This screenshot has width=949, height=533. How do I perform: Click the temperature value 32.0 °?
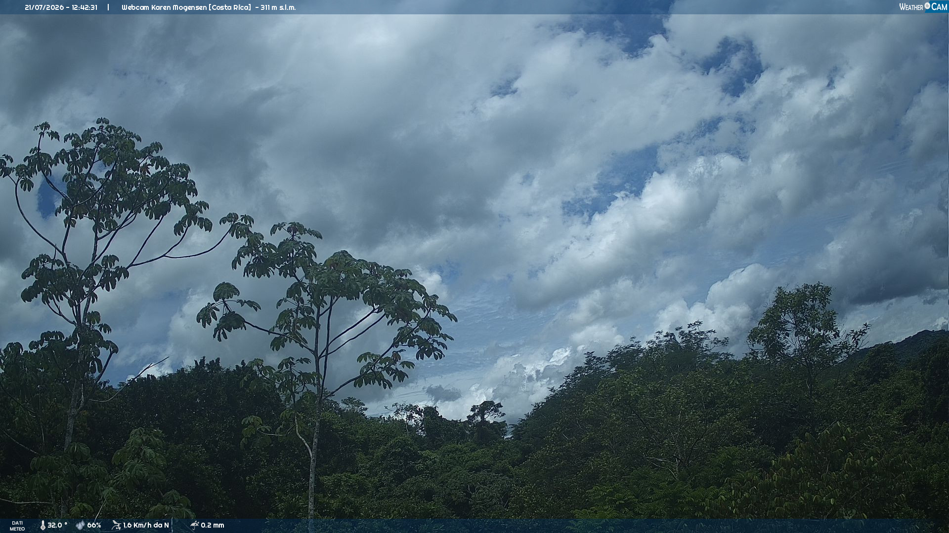click(57, 526)
